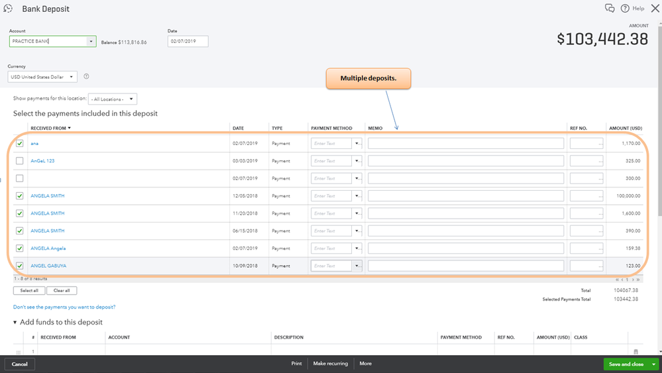The width and height of the screenshot is (662, 373).
Task: Click Make recurring in bottom bar
Action: 331,363
